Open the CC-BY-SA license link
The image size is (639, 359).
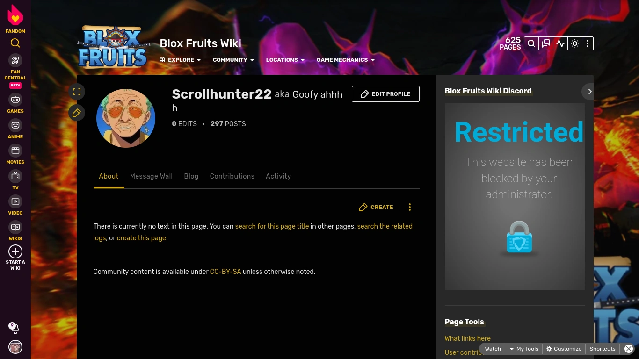click(x=225, y=272)
